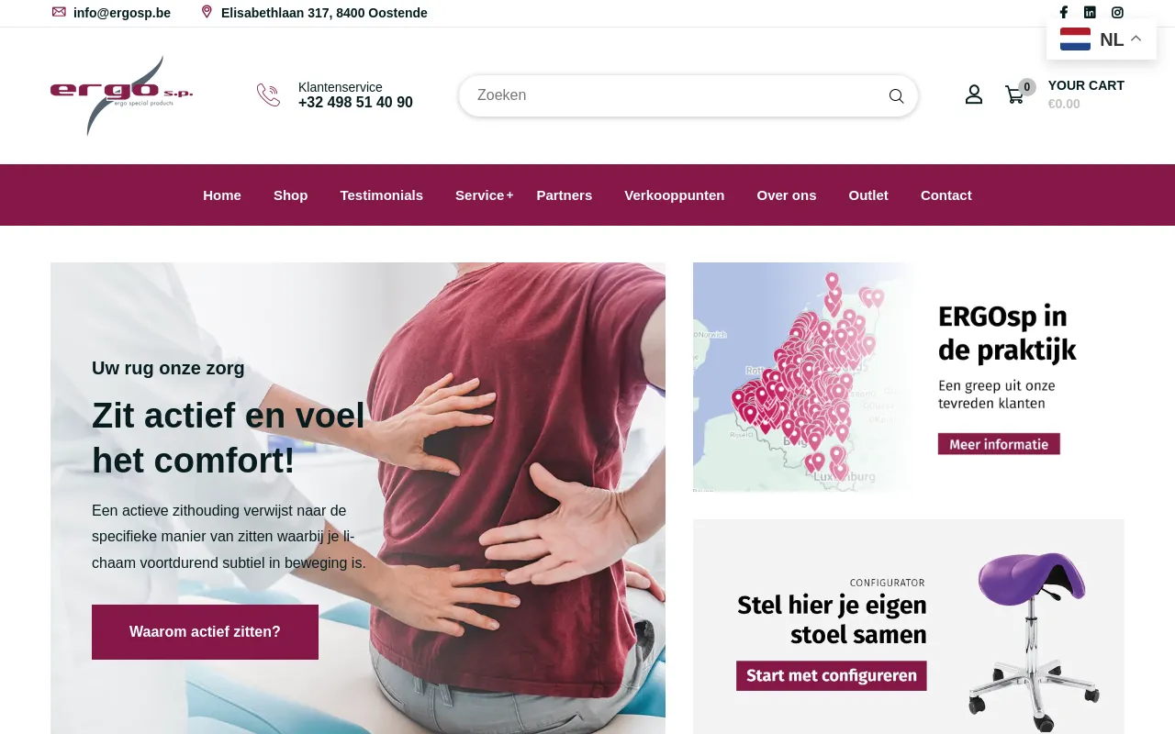
Task: Open the LinkedIn social icon
Action: click(1090, 13)
